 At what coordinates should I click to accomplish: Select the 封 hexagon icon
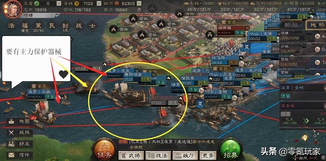(x=65, y=26)
